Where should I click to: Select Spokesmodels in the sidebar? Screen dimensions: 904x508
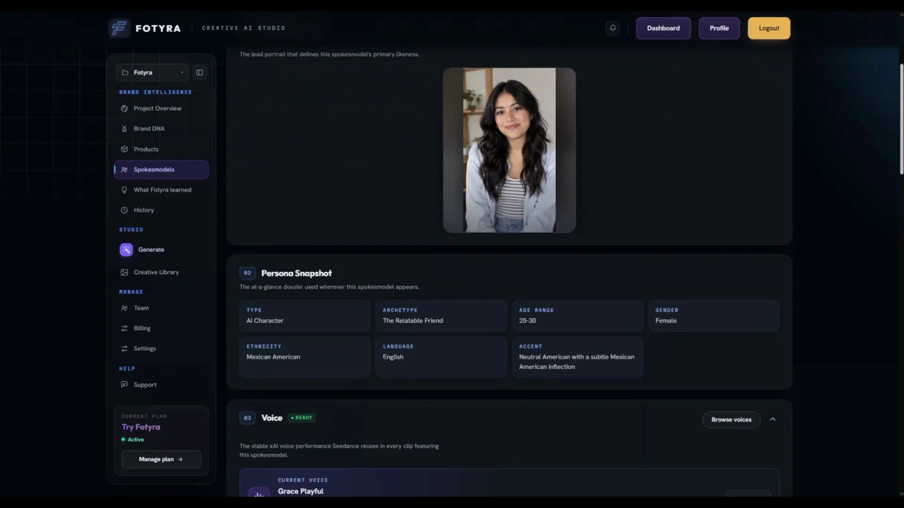(x=161, y=170)
